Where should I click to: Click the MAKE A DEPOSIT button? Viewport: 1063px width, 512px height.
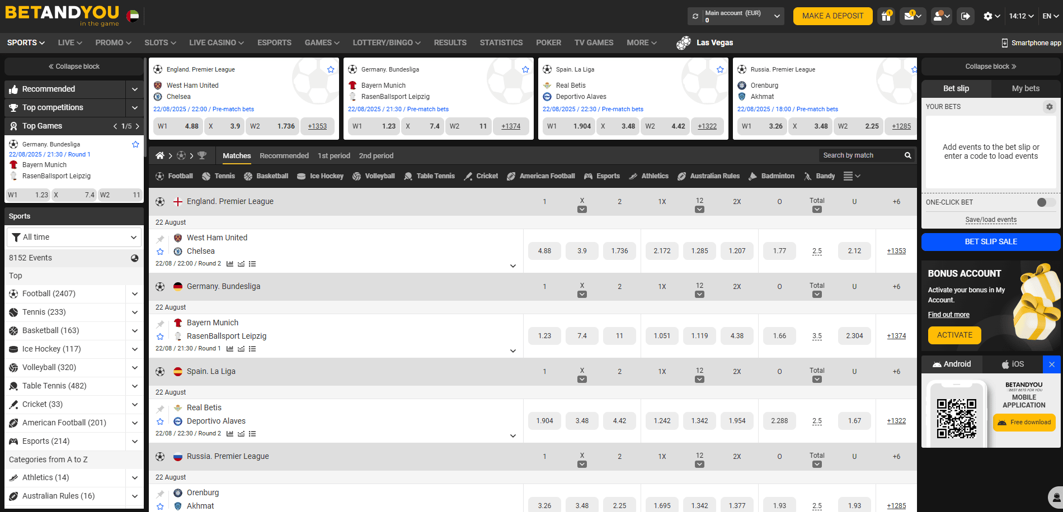[x=832, y=16]
